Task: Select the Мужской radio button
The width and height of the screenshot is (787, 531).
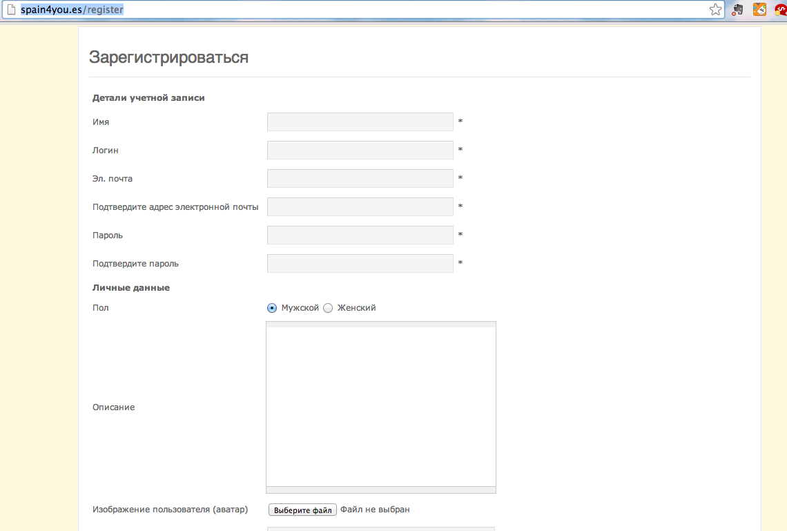Action: pos(272,308)
